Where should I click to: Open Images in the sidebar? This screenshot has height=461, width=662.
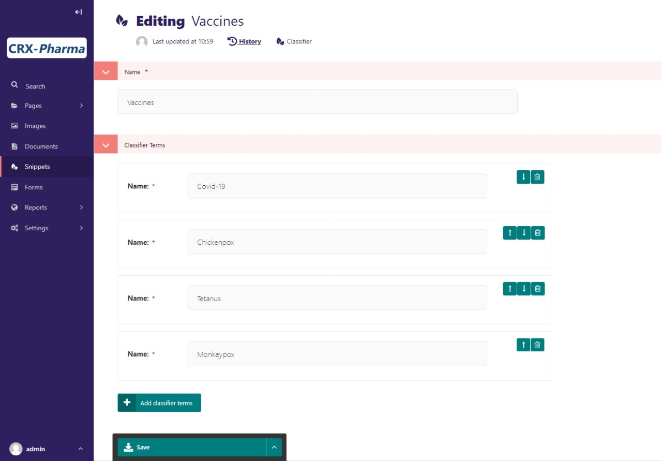click(x=35, y=126)
